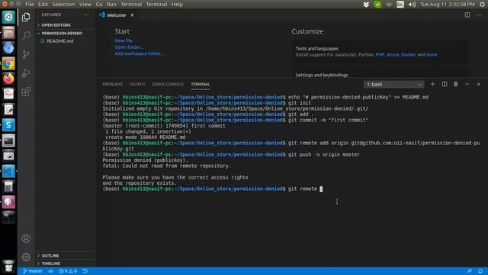The image size is (488, 275).
Task: Open Run and Debug view
Action: tap(26, 73)
